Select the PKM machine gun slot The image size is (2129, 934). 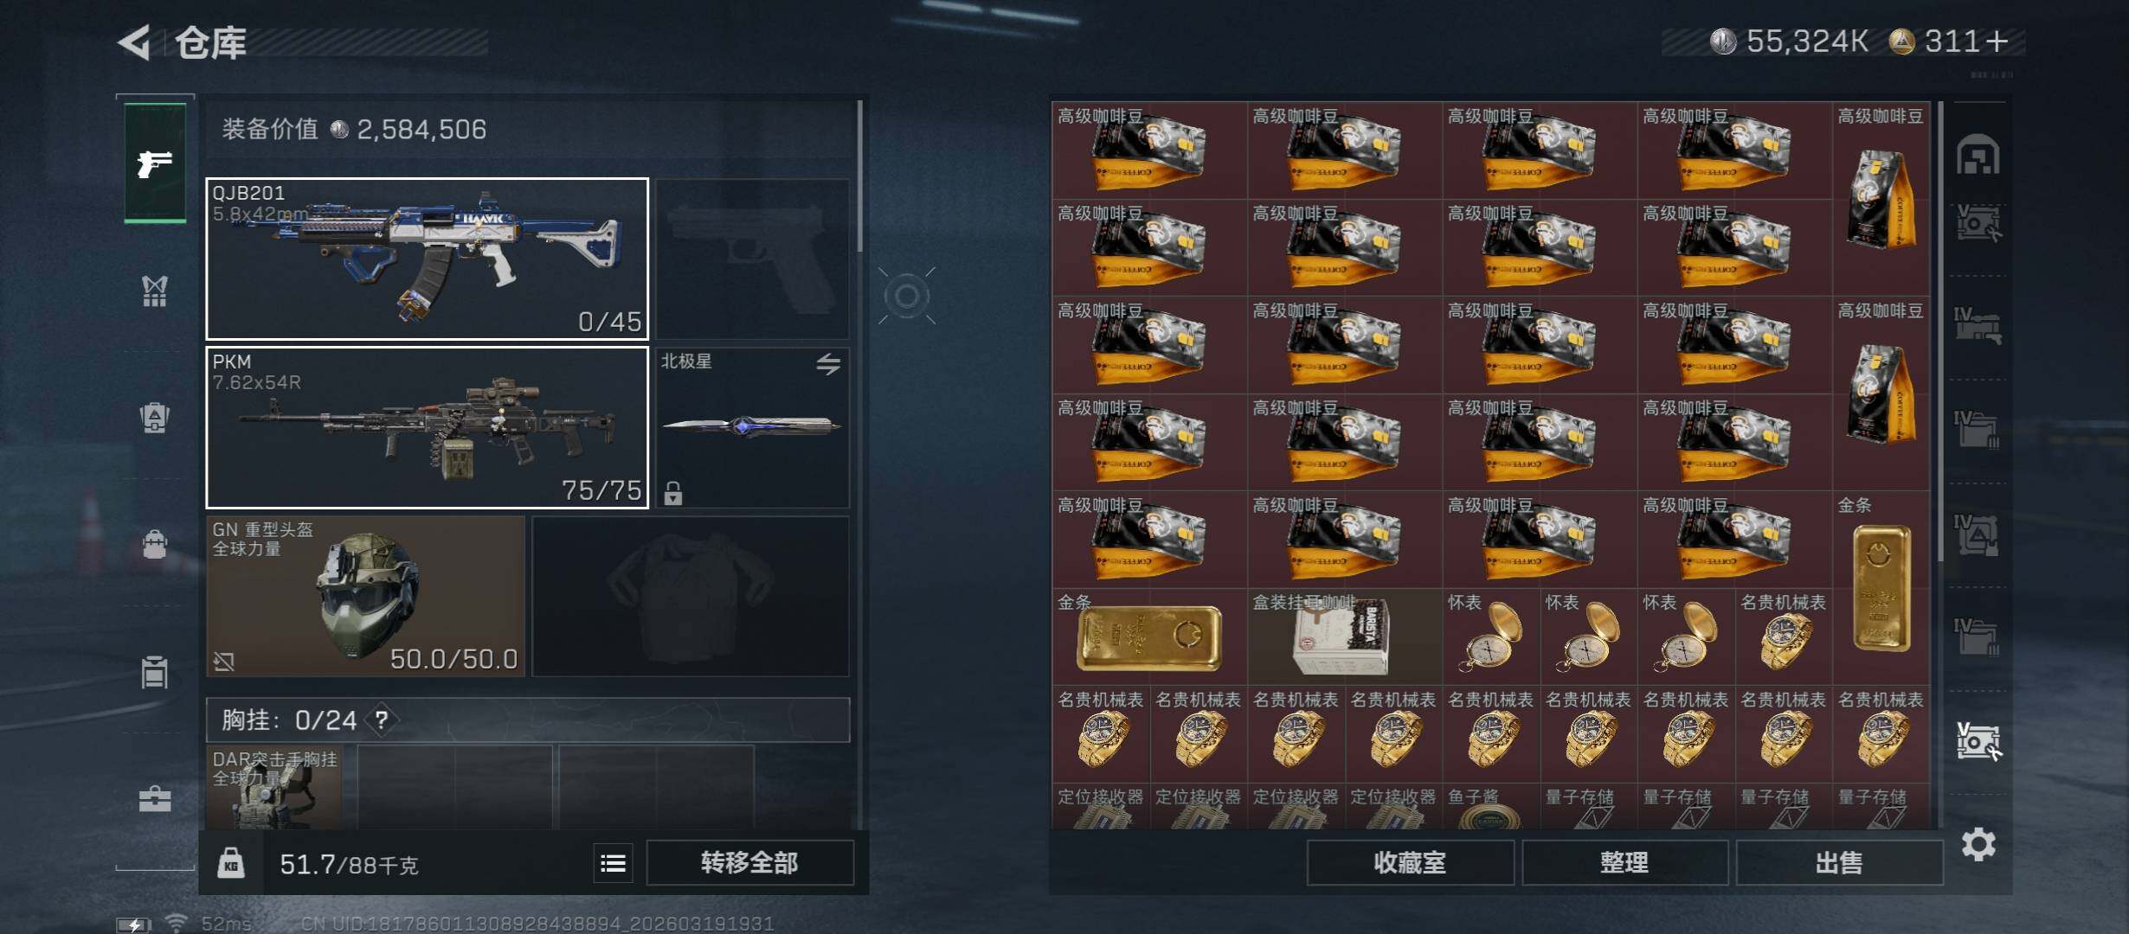point(428,427)
